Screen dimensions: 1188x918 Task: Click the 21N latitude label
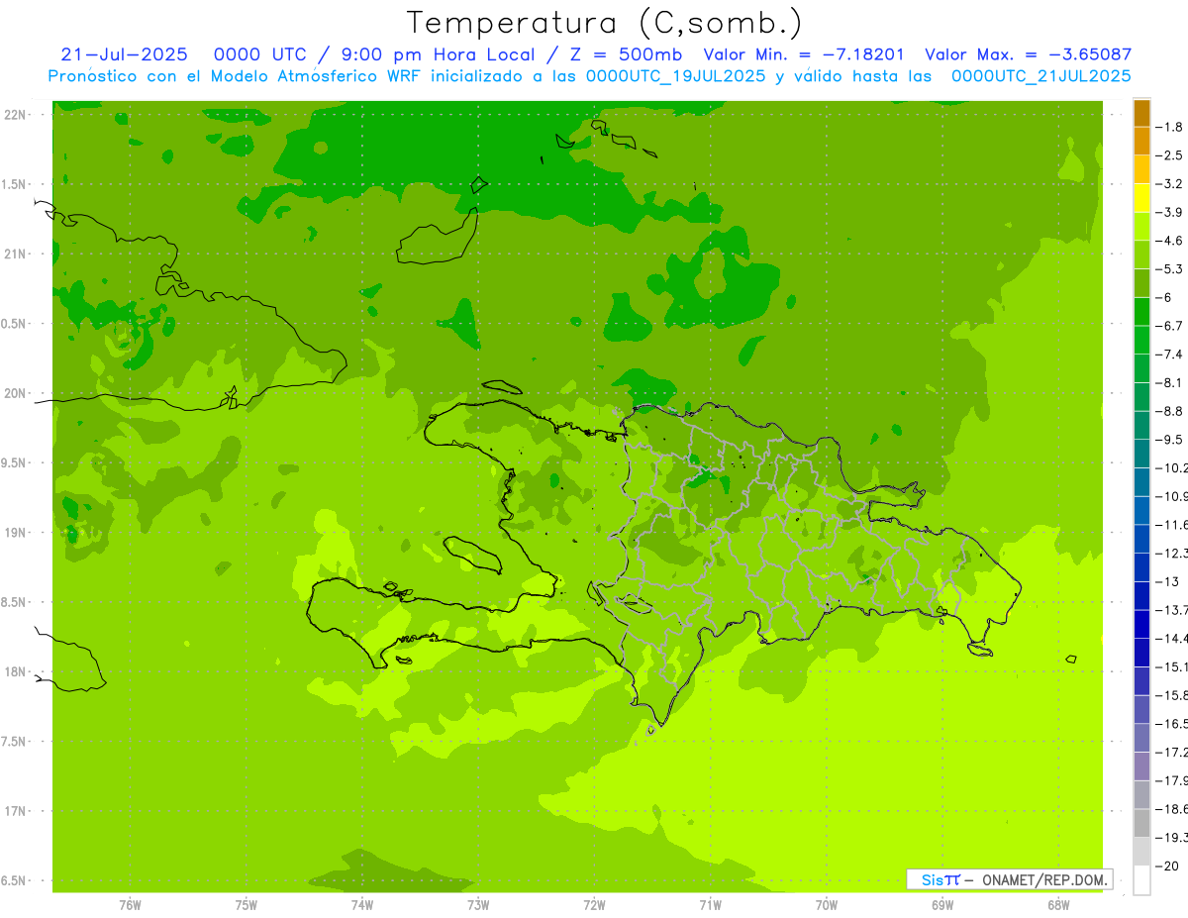point(15,254)
